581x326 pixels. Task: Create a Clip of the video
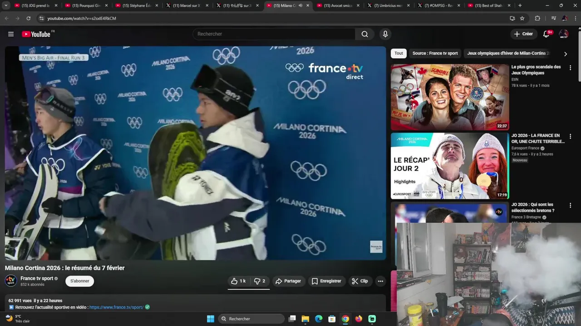tap(360, 281)
